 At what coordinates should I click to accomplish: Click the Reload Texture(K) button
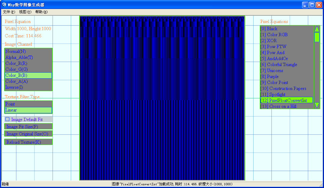click(28, 142)
